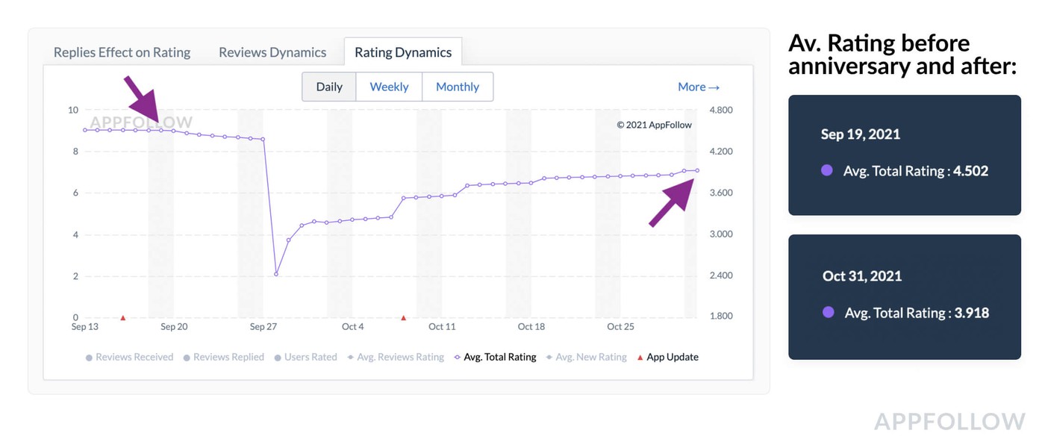1045x448 pixels.
Task: Show the Avg. New Rating series
Action: click(x=585, y=357)
